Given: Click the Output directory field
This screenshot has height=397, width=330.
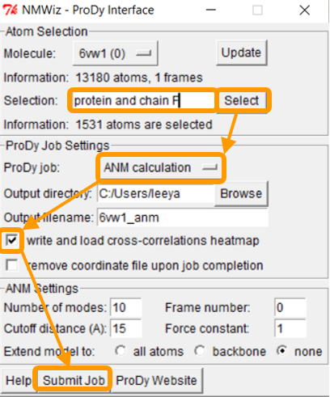Looking at the screenshot, I should (156, 193).
